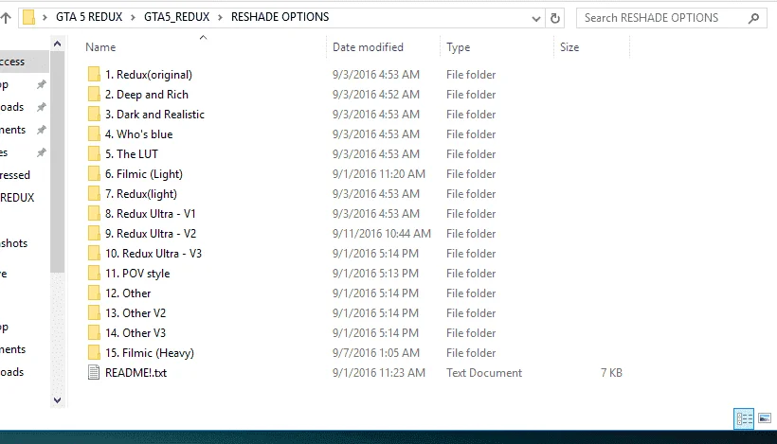Sort by Date modified column

tap(368, 47)
